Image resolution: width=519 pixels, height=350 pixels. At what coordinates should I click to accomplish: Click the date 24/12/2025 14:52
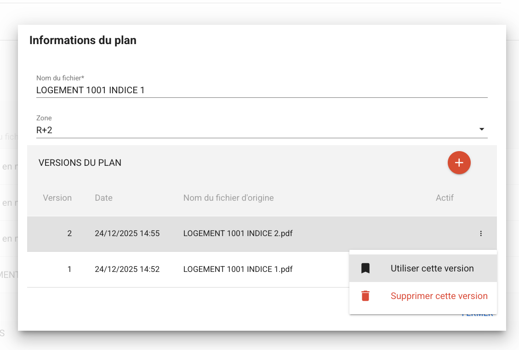click(x=127, y=269)
